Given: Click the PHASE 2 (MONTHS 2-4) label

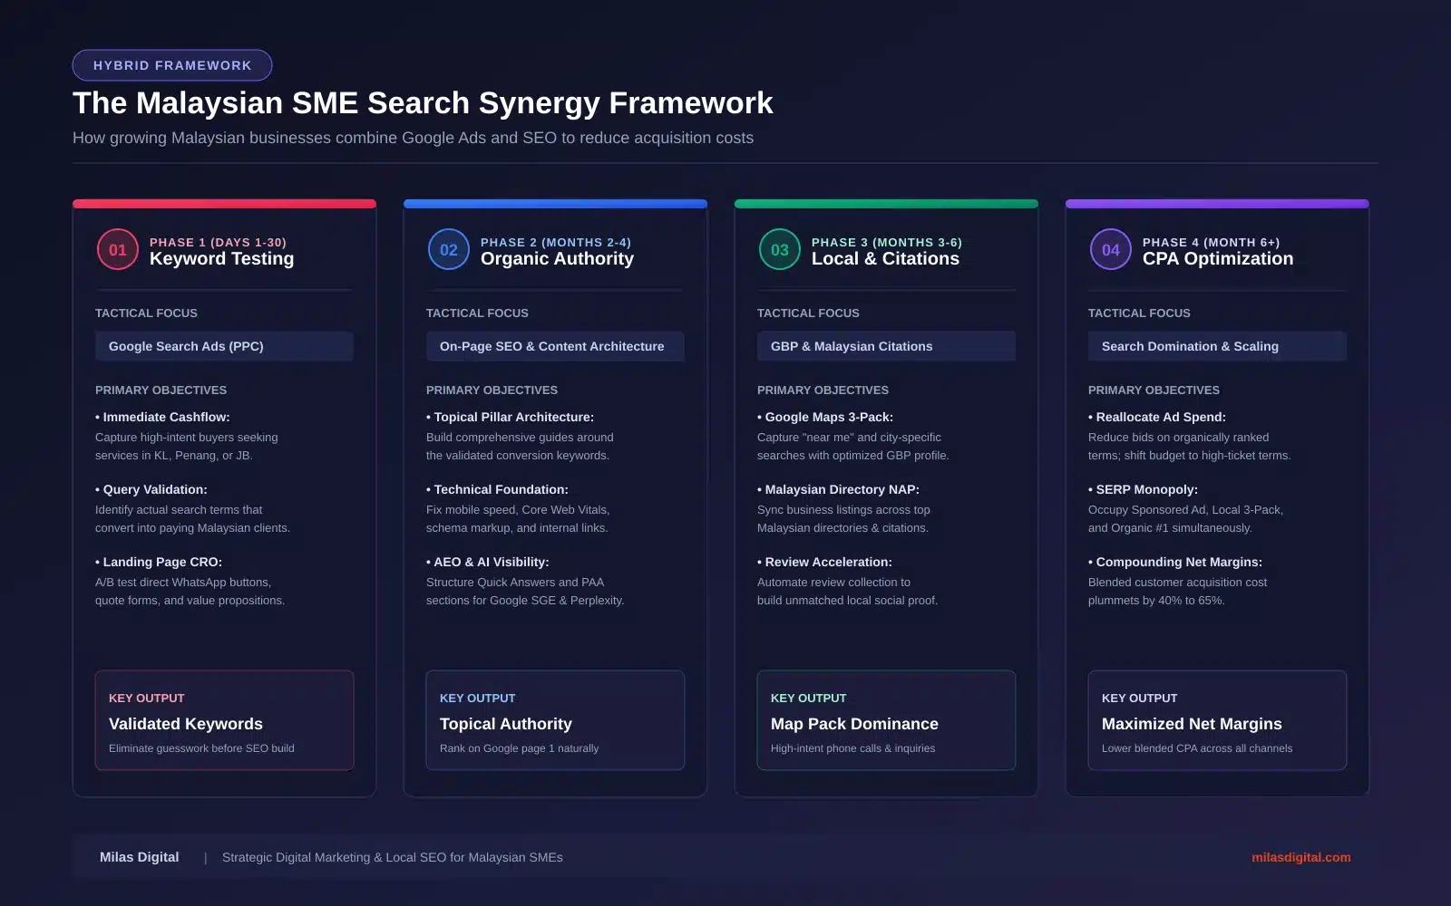Looking at the screenshot, I should 556,242.
